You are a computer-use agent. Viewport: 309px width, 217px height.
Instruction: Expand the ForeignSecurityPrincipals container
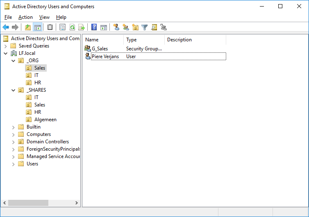click(13, 149)
